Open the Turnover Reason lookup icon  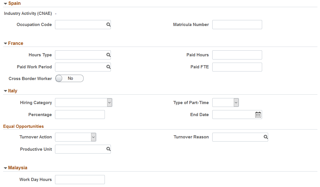[266, 137]
